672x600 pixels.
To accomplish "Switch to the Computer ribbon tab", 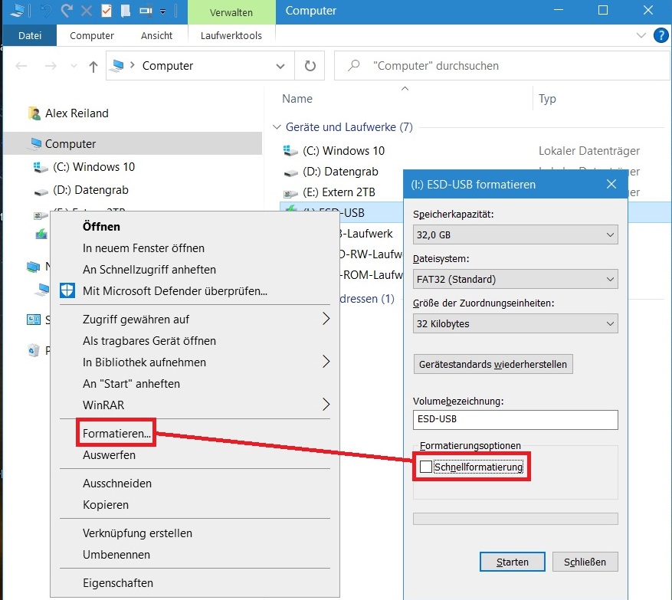I will coord(92,35).
